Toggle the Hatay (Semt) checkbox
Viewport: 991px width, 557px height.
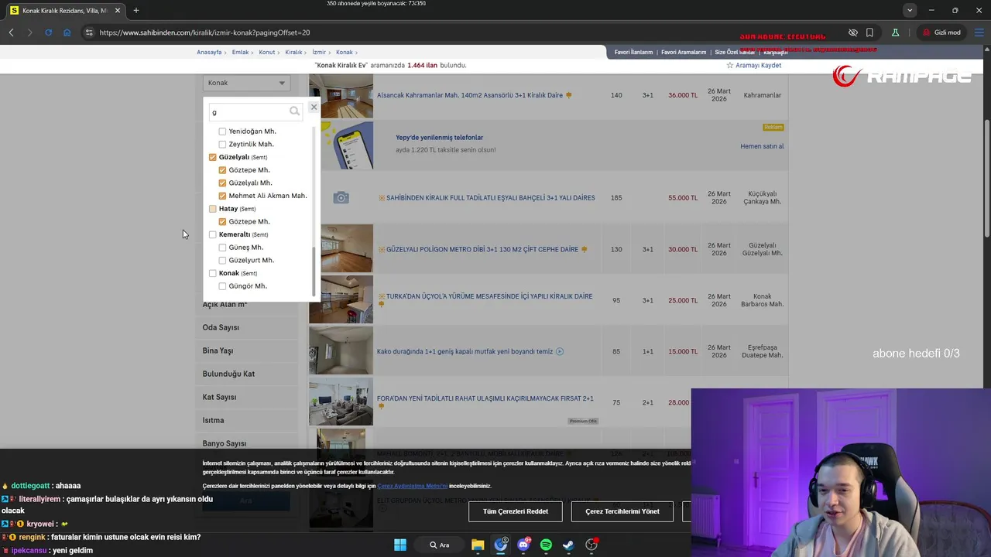[x=213, y=209]
